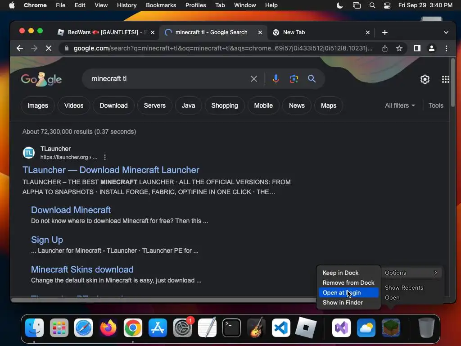Click the share icon in the address bar
Screen dimensions: 461x346
click(384, 48)
